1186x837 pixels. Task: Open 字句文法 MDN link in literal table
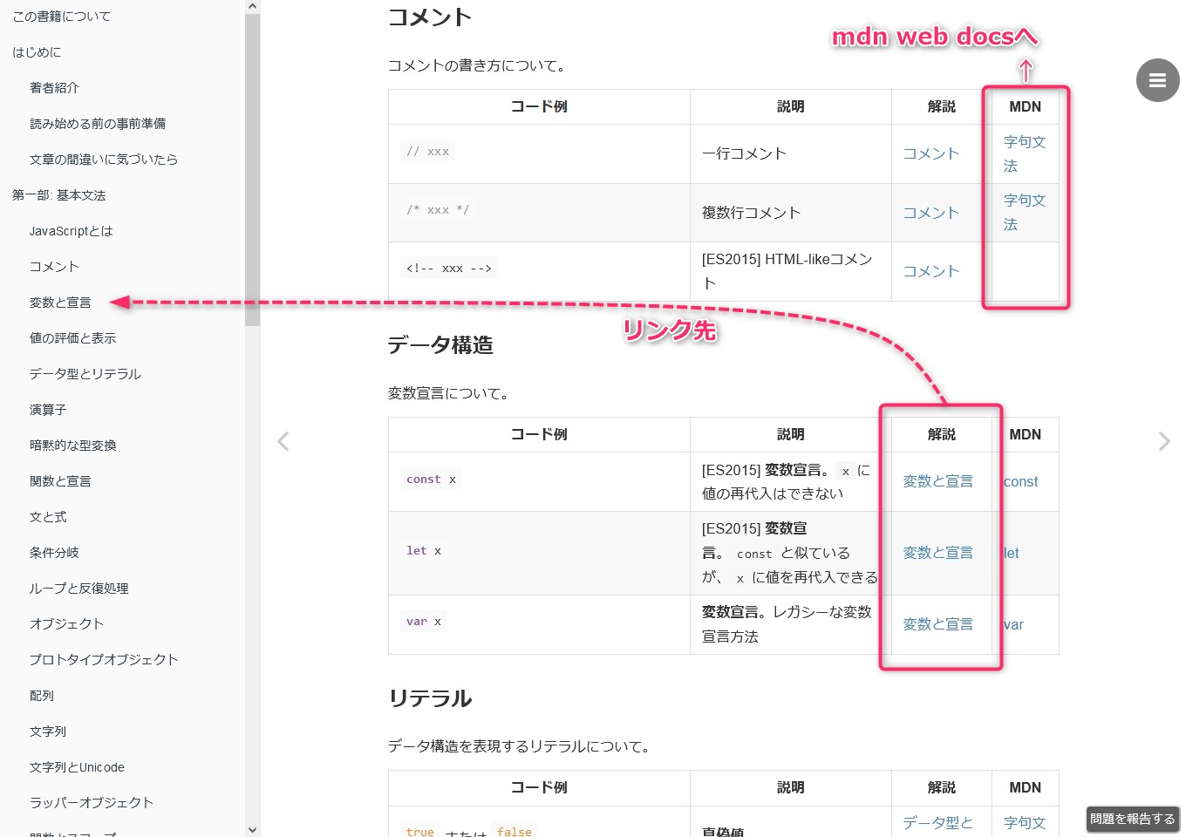1025,822
